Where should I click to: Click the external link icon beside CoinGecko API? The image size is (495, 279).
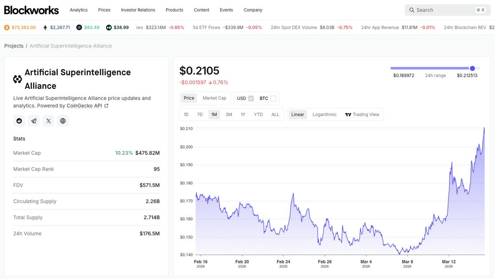click(107, 106)
